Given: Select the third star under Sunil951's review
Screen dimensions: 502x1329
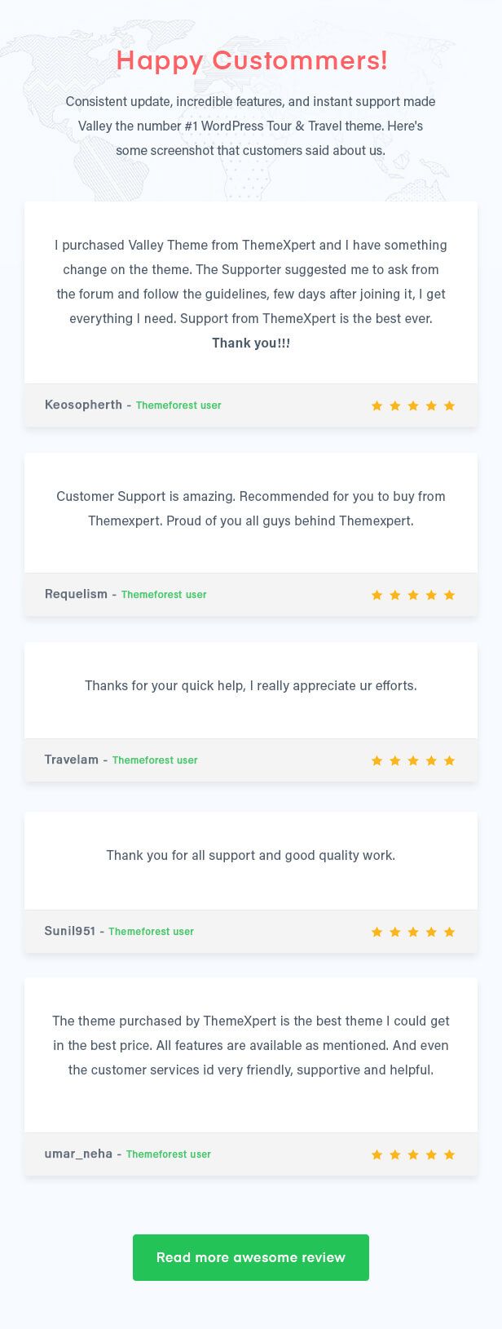Looking at the screenshot, I should (413, 931).
